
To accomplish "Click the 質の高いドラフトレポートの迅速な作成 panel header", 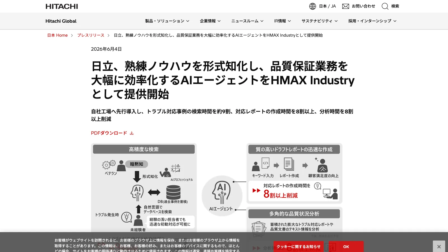I will coord(294,150).
